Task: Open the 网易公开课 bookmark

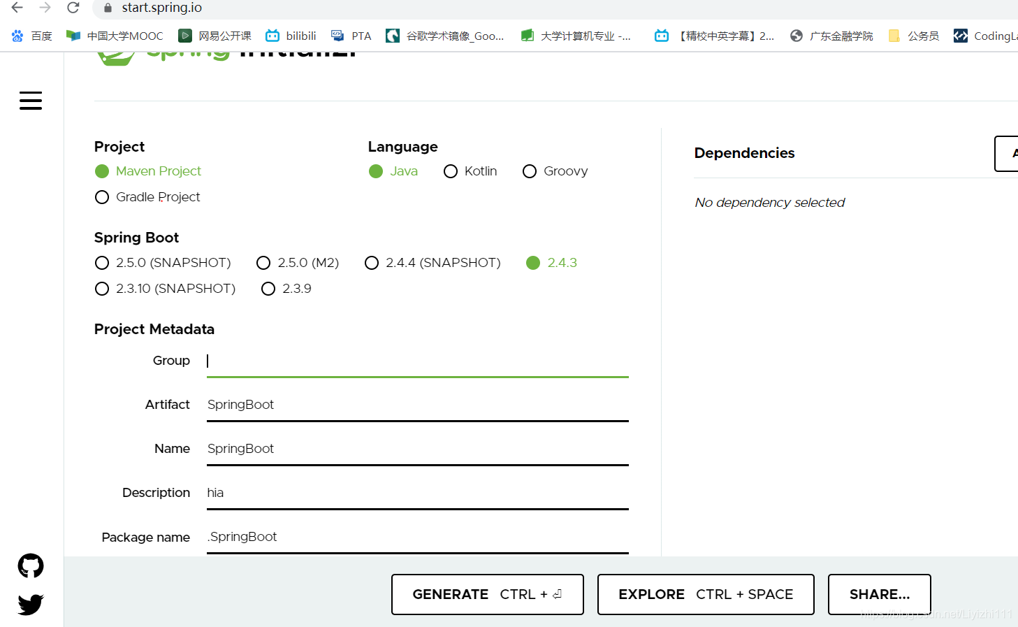Action: pos(215,36)
